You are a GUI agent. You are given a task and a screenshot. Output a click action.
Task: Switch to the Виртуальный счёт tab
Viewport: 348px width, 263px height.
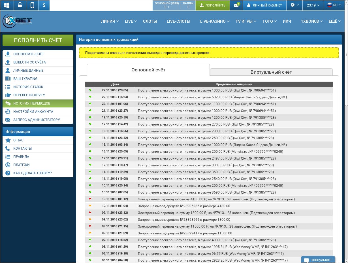coord(271,72)
